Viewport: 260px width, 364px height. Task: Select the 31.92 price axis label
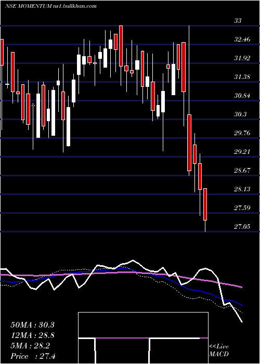(x=242, y=58)
